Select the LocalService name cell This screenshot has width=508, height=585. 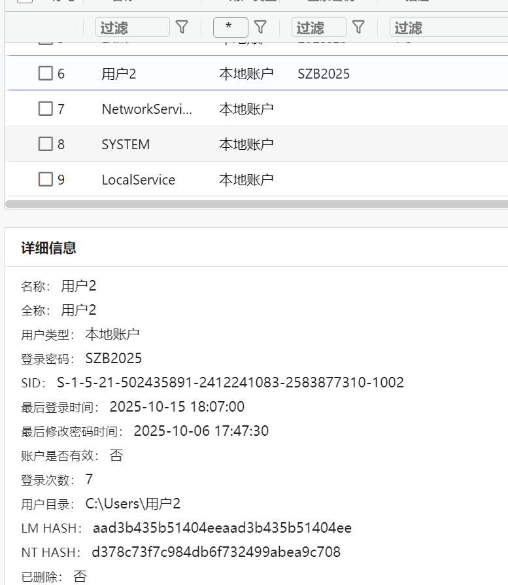138,180
